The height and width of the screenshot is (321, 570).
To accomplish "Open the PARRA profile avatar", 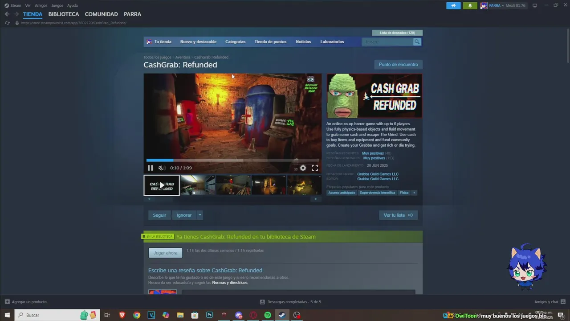I will pos(484,5).
